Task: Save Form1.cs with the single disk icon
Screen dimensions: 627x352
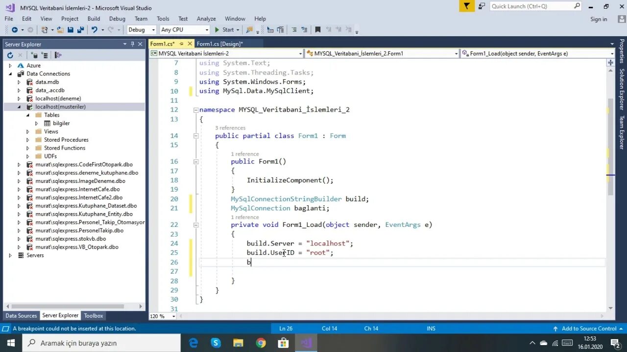Action: [71, 30]
